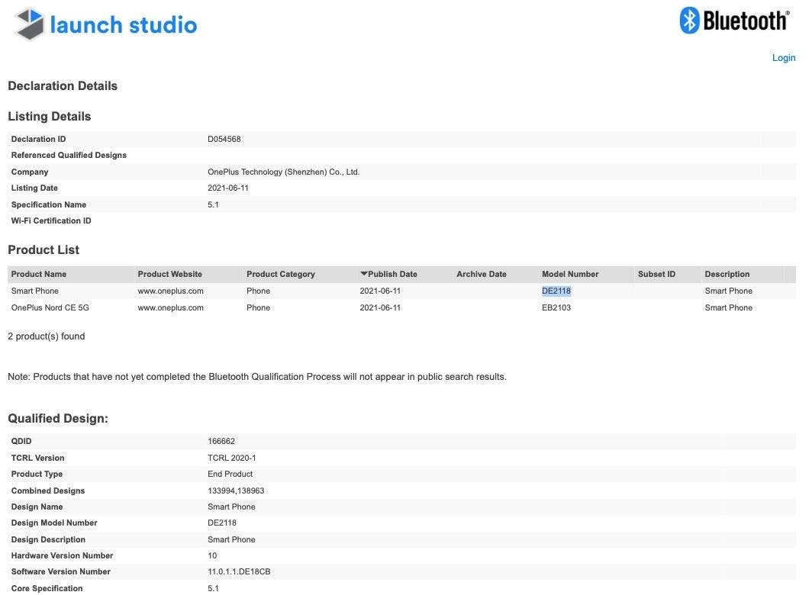Image resolution: width=812 pixels, height=595 pixels.
Task: Click the Design Name value Smart Phone
Action: click(231, 507)
